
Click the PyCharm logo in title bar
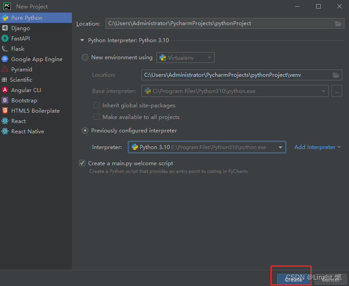pyautogui.click(x=7, y=6)
